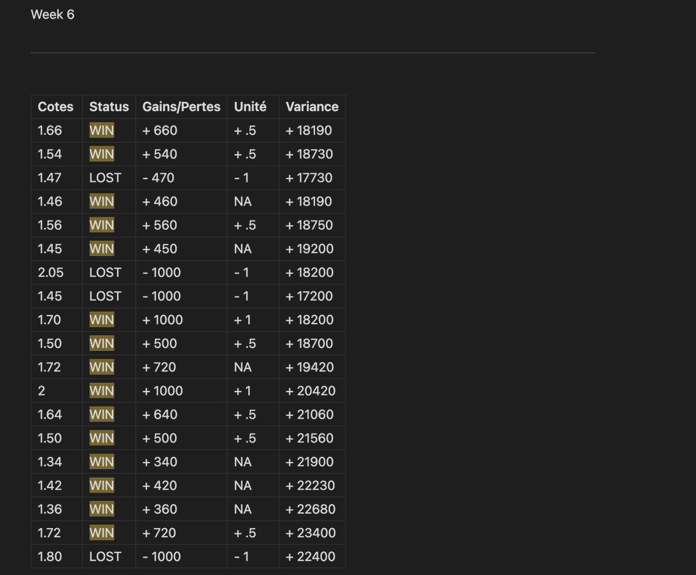Click the variance value "+ 21560"
Image resolution: width=696 pixels, height=575 pixels.
coord(310,438)
